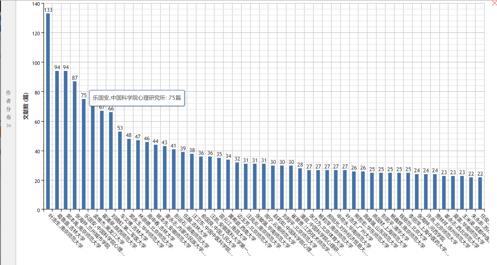Screen dimensions: 497x265
Task: Click the bar for 张敏强 华南师范大学
Action: (255, 187)
